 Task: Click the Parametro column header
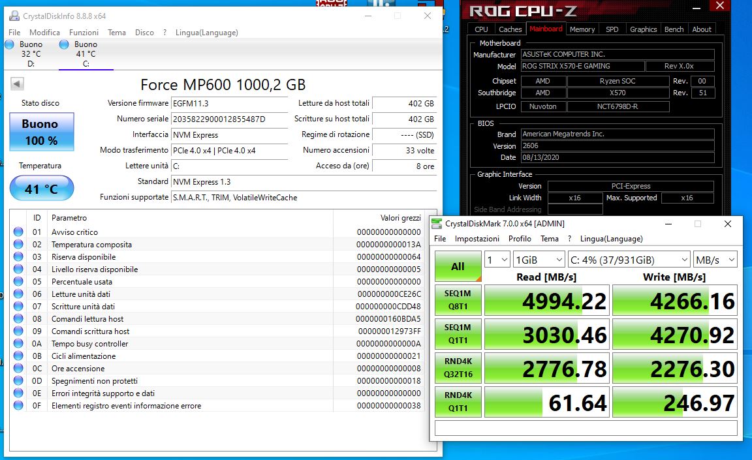tap(69, 217)
